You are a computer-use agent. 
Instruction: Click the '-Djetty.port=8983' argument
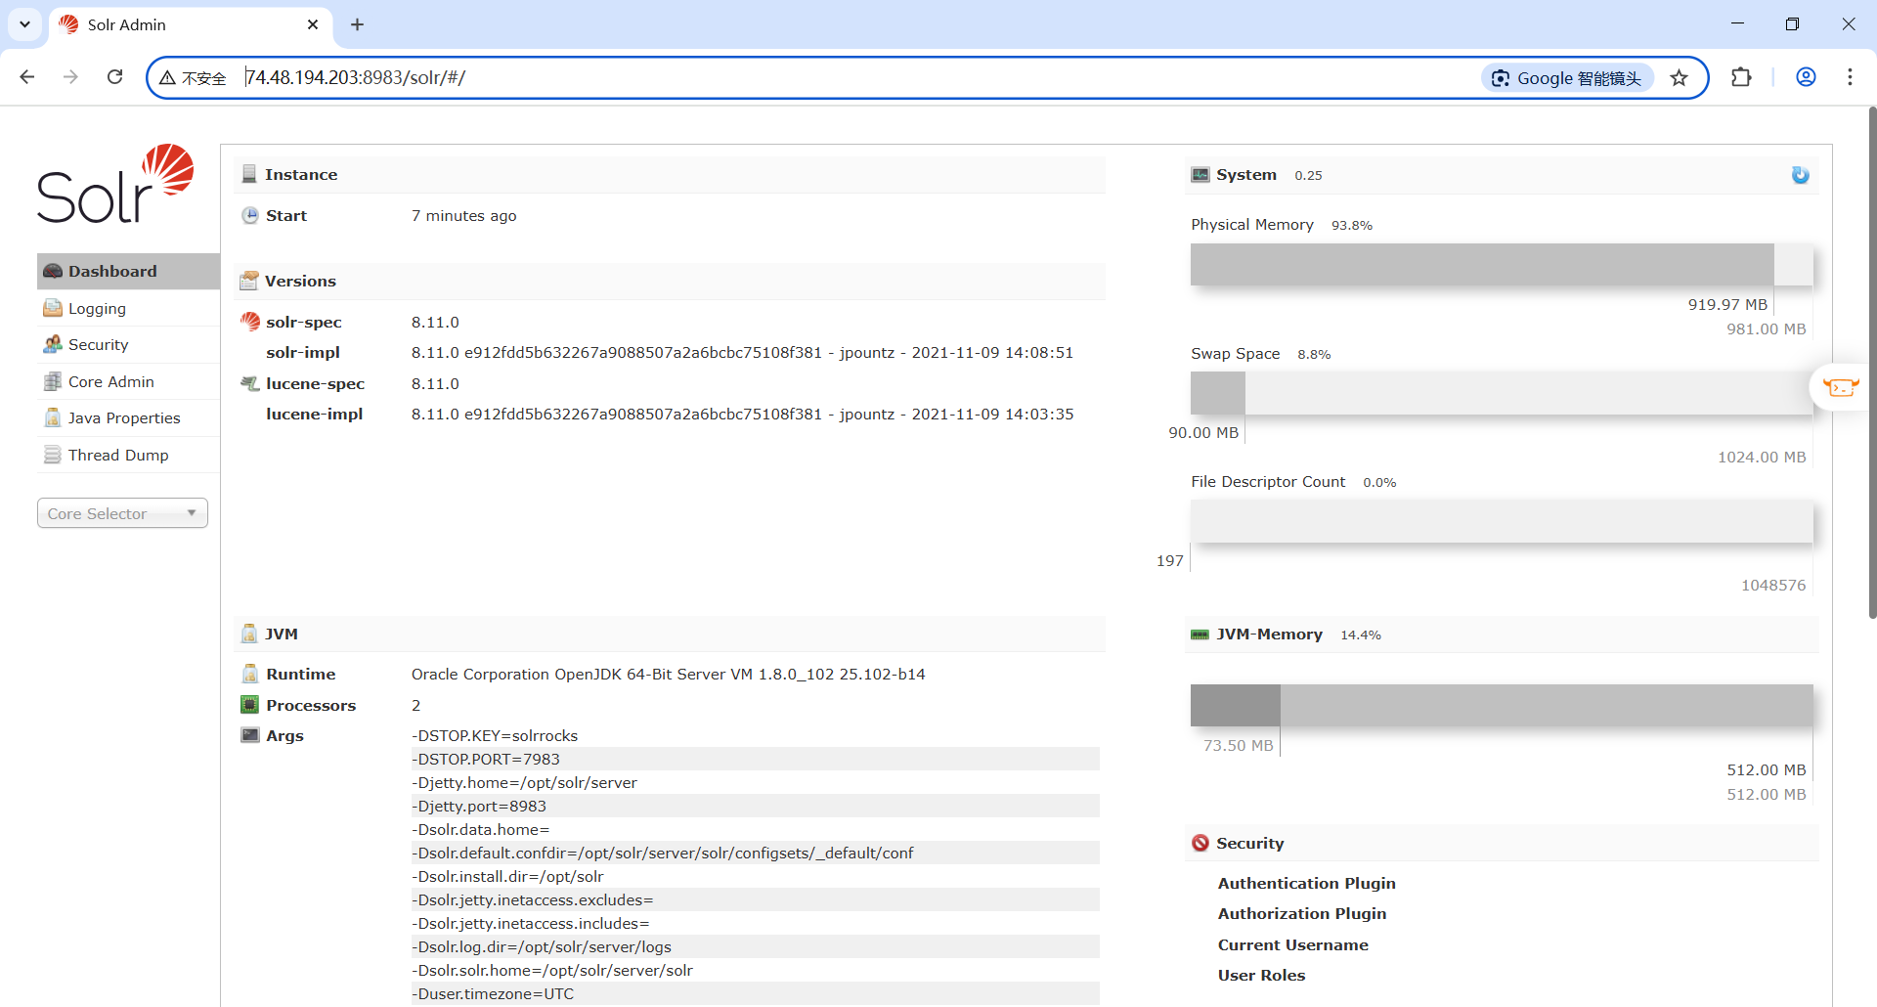[x=479, y=807]
